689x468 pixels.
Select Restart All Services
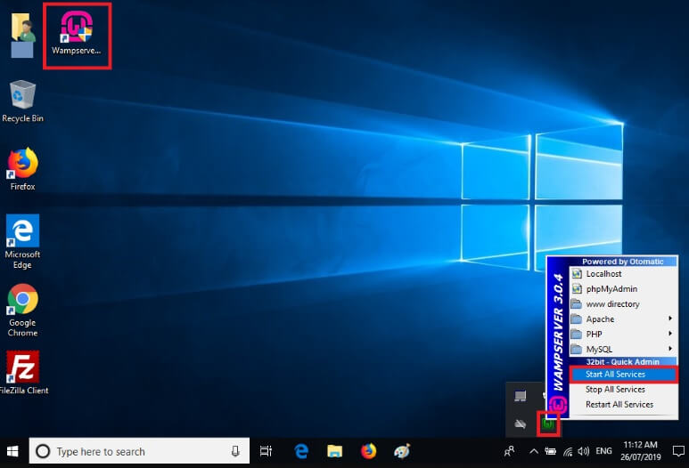click(x=624, y=405)
